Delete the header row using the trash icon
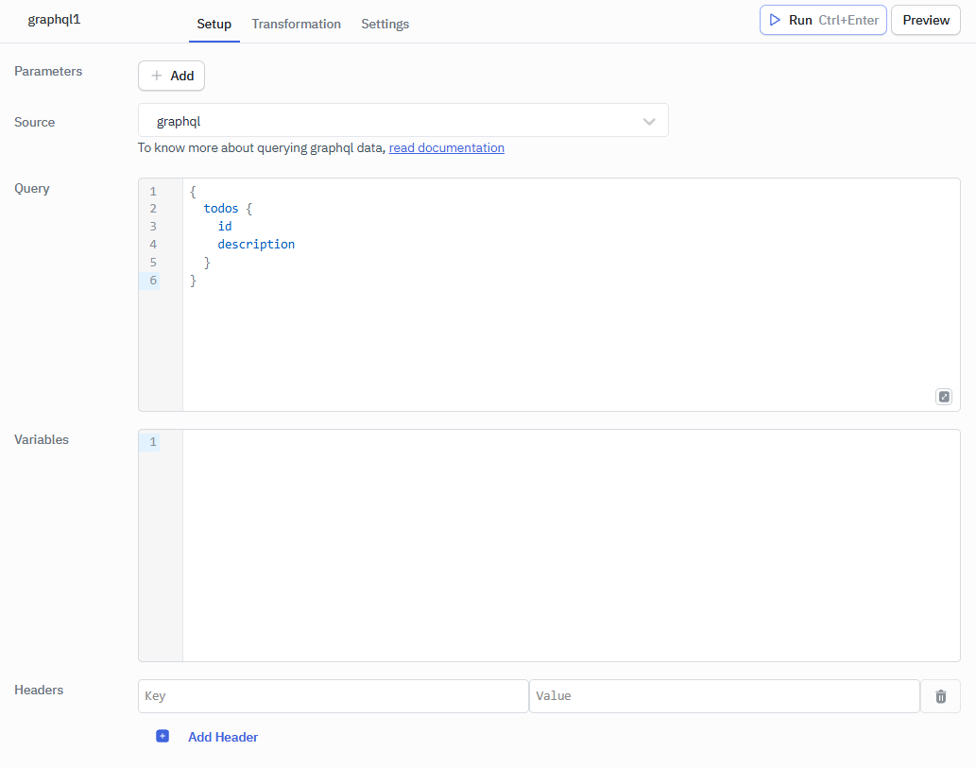The image size is (976, 768). coord(940,696)
